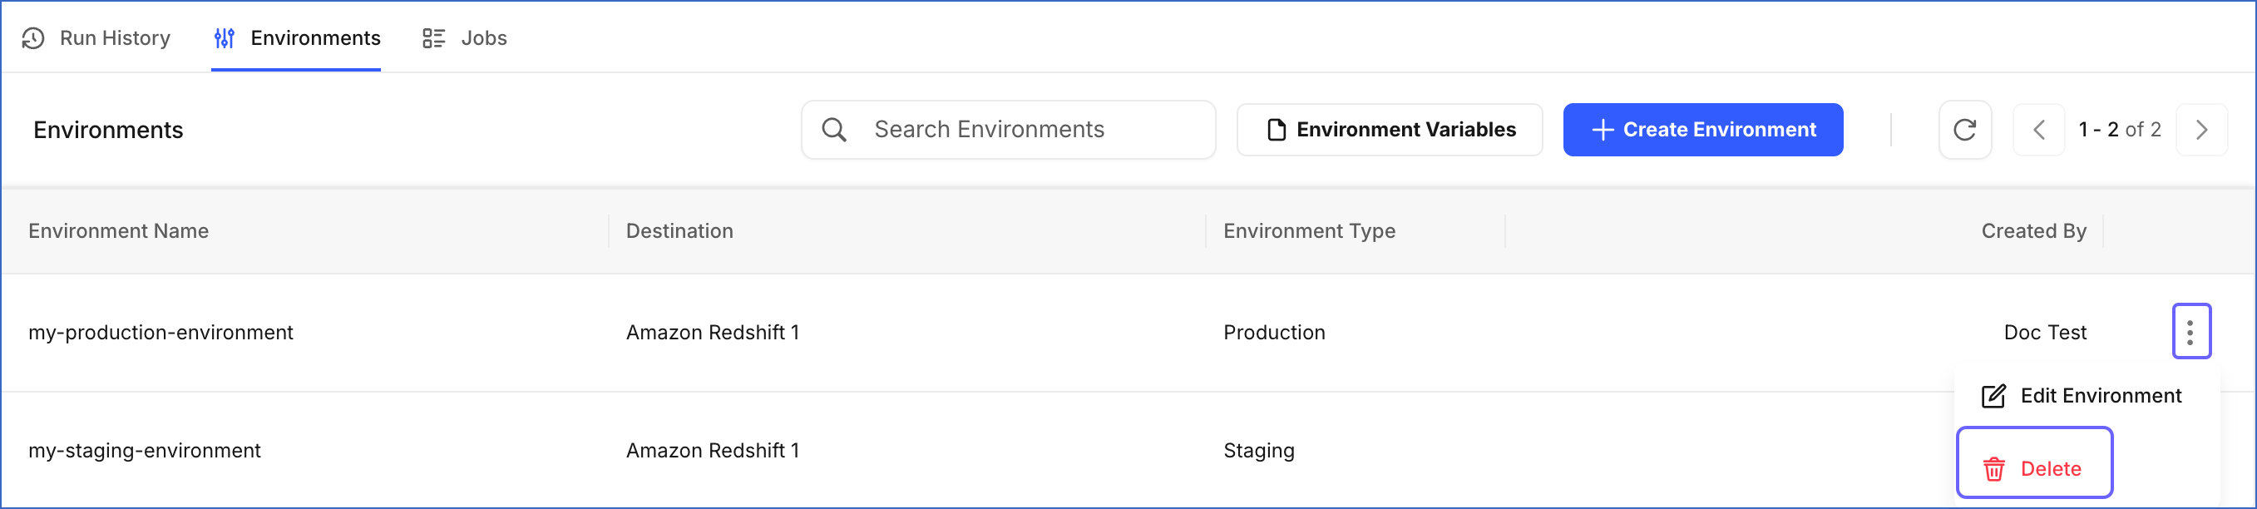
Task: Refresh the environments list
Action: tap(1965, 130)
